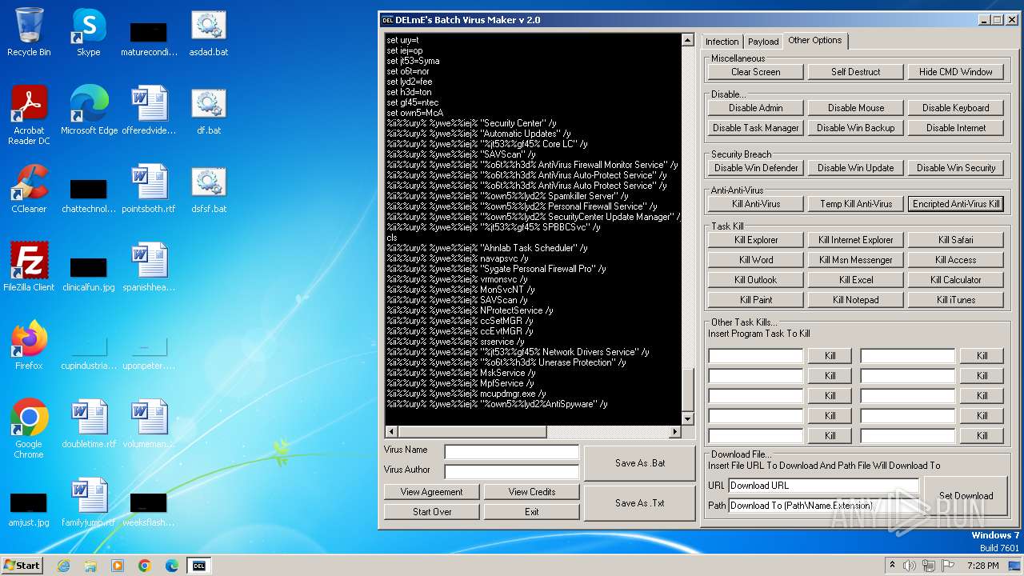Open the offeredvide document icon
This screenshot has height=576, width=1024.
pos(149,110)
